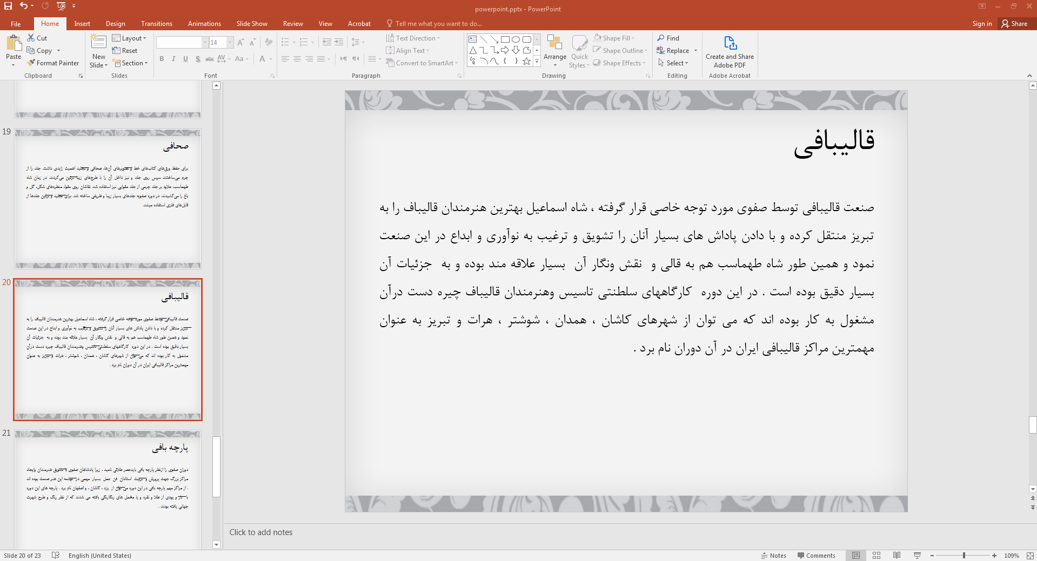This screenshot has width=1037, height=561.
Task: Click the Comments button in status bar
Action: point(816,555)
